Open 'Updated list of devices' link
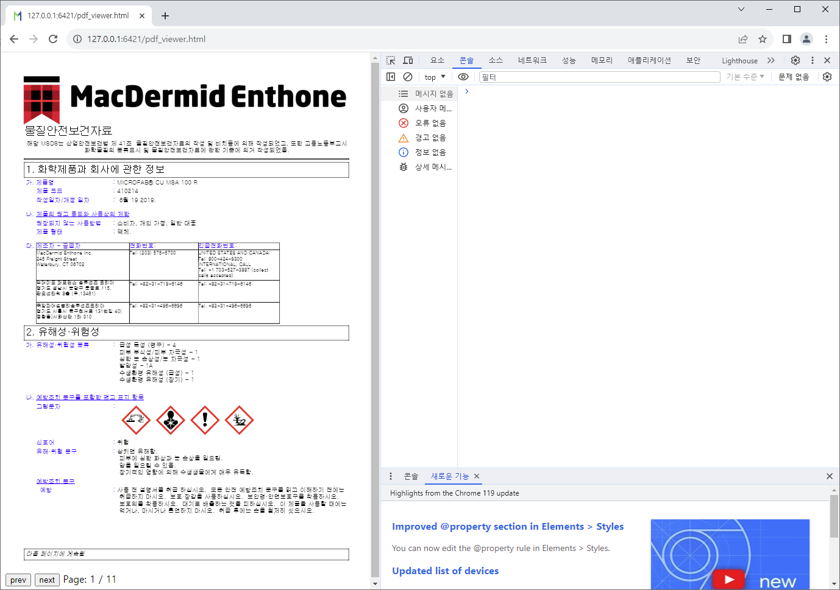Viewport: 840px width, 590px height. [445, 571]
